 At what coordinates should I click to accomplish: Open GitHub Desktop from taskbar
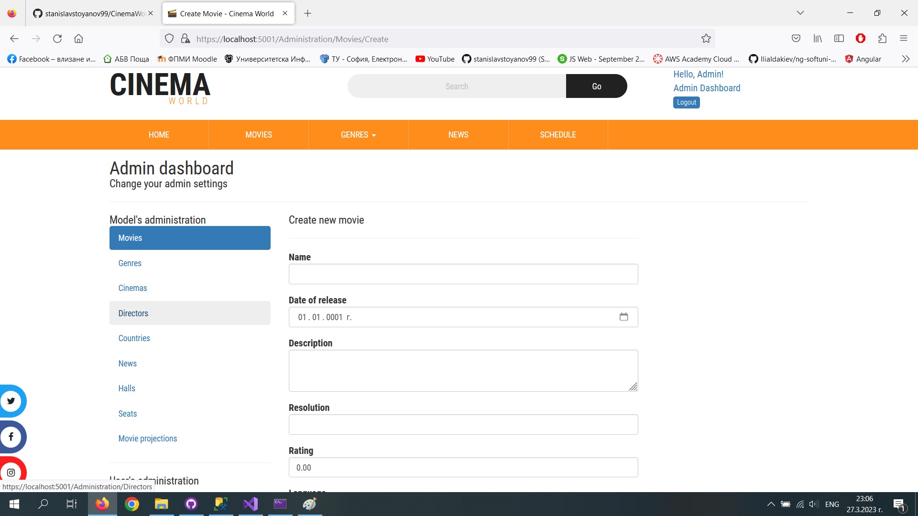pyautogui.click(x=191, y=504)
